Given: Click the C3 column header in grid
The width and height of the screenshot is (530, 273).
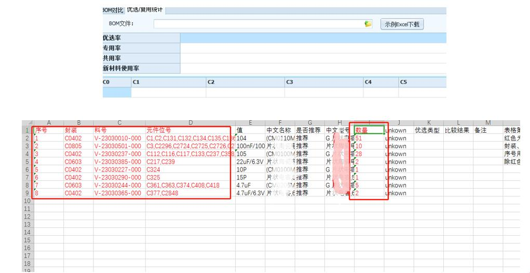Looking at the screenshot, I should tap(323, 82).
